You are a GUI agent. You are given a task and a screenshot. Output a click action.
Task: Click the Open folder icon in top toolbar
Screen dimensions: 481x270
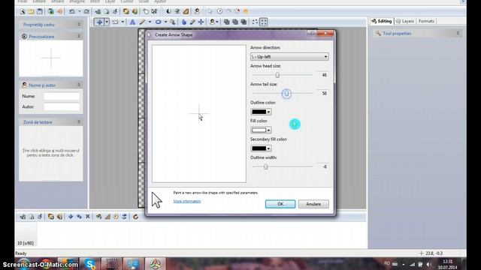(31, 12)
